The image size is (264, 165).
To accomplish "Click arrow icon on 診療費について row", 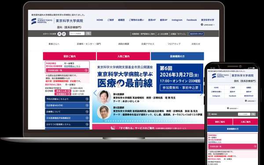I will coord(87,112).
